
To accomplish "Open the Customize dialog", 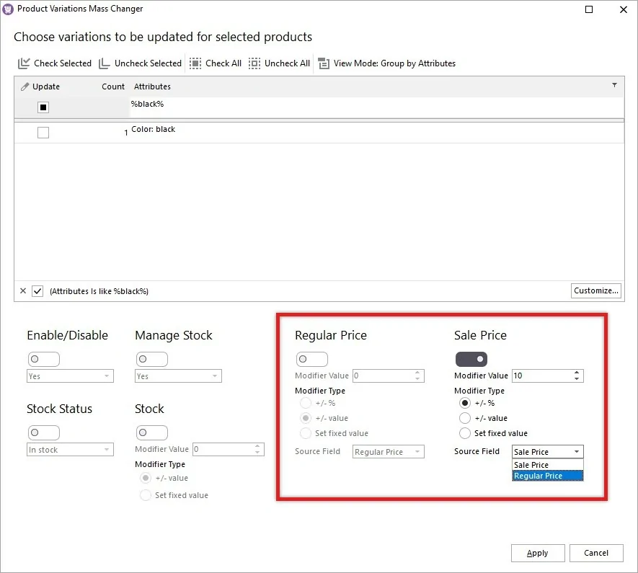I will point(596,290).
